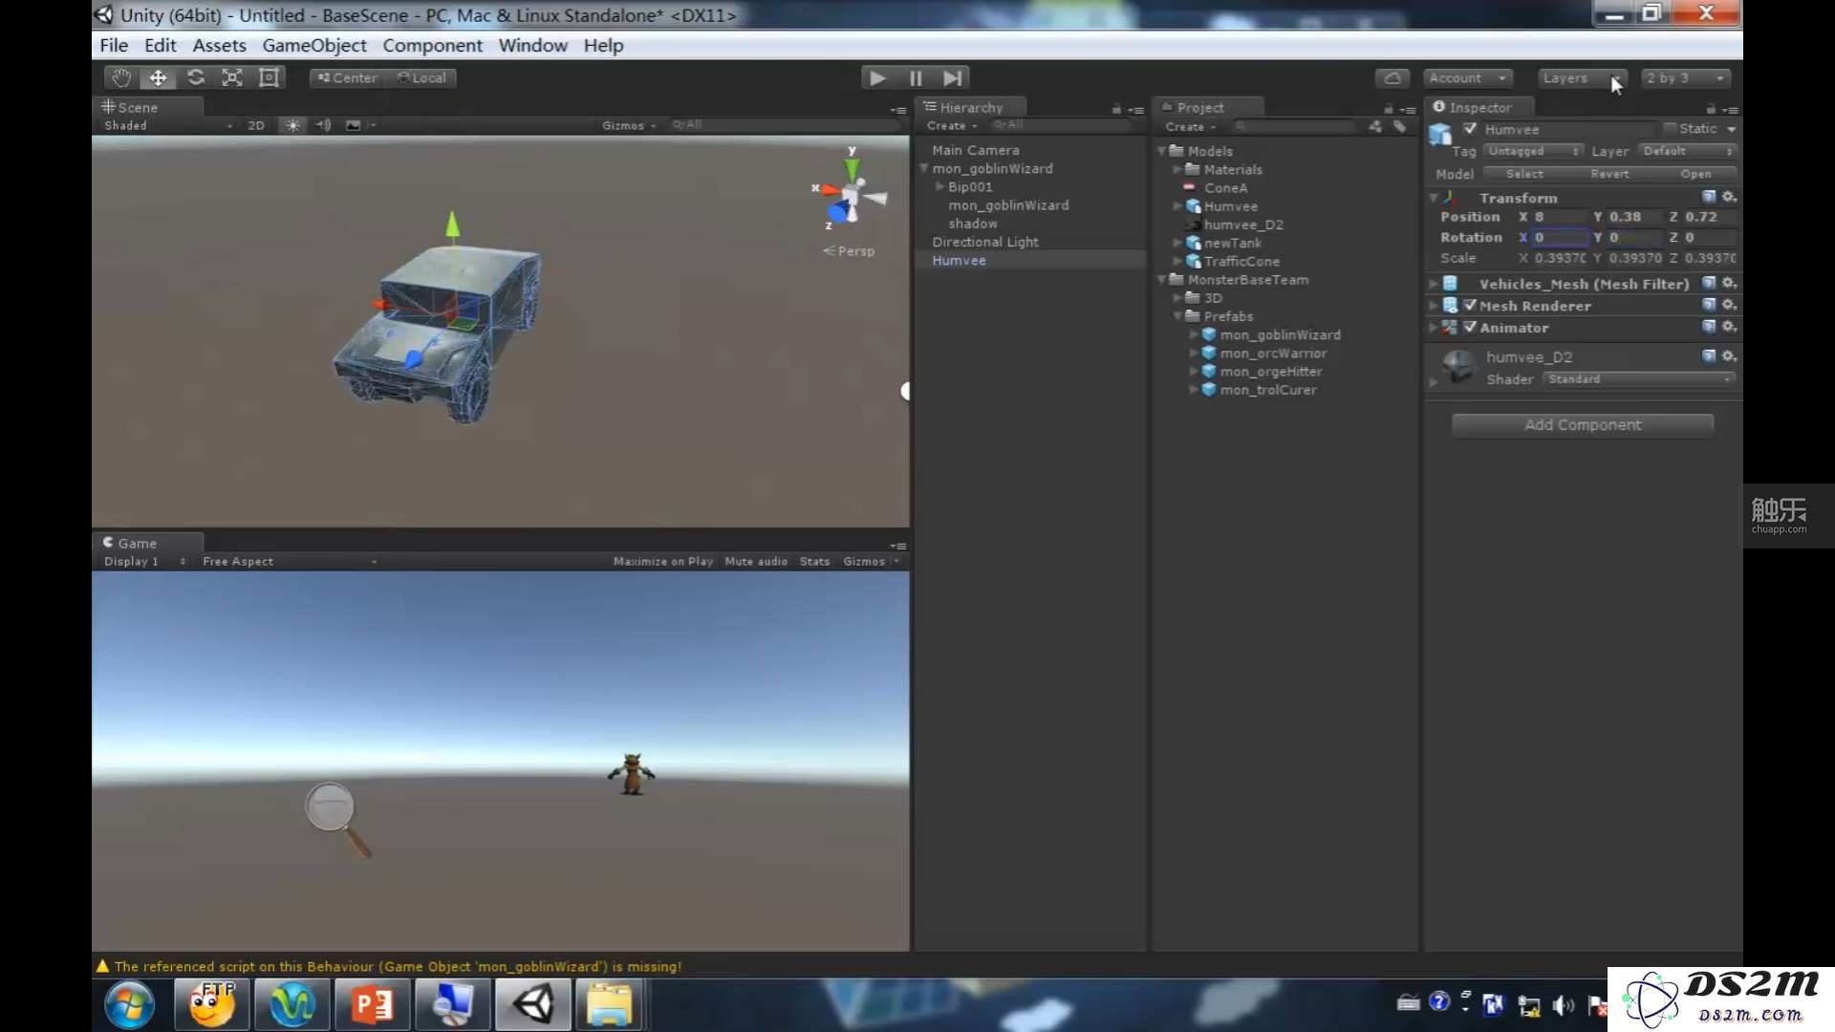
Task: Open Mesh Filter gear menu
Action: click(1729, 283)
